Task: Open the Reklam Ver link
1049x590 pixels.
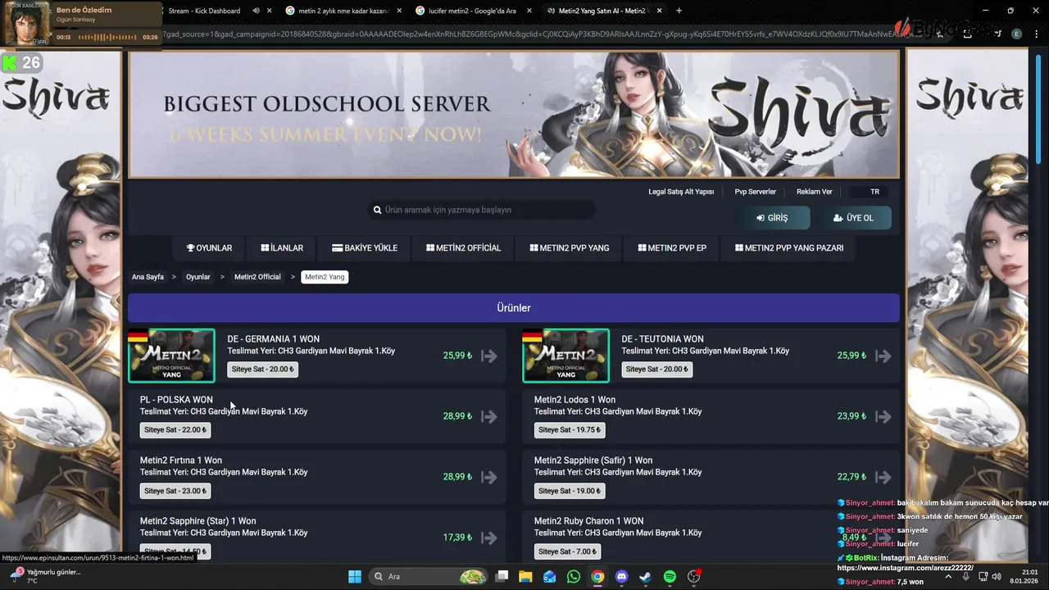Action: 814,192
